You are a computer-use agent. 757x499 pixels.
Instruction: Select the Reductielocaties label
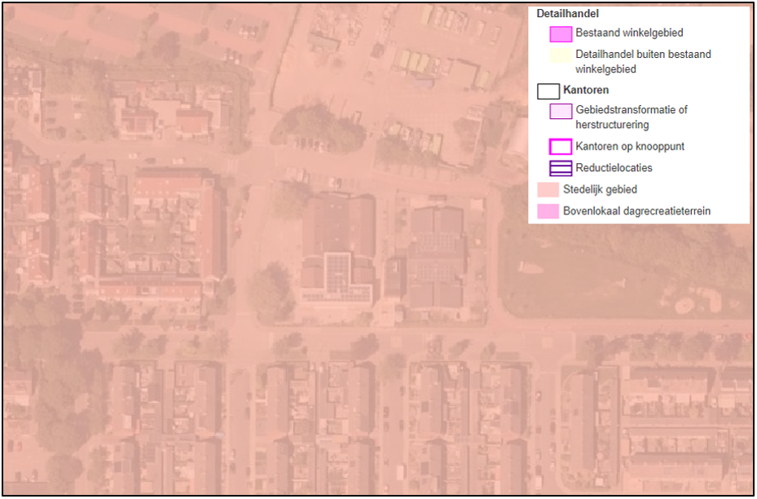tap(614, 168)
